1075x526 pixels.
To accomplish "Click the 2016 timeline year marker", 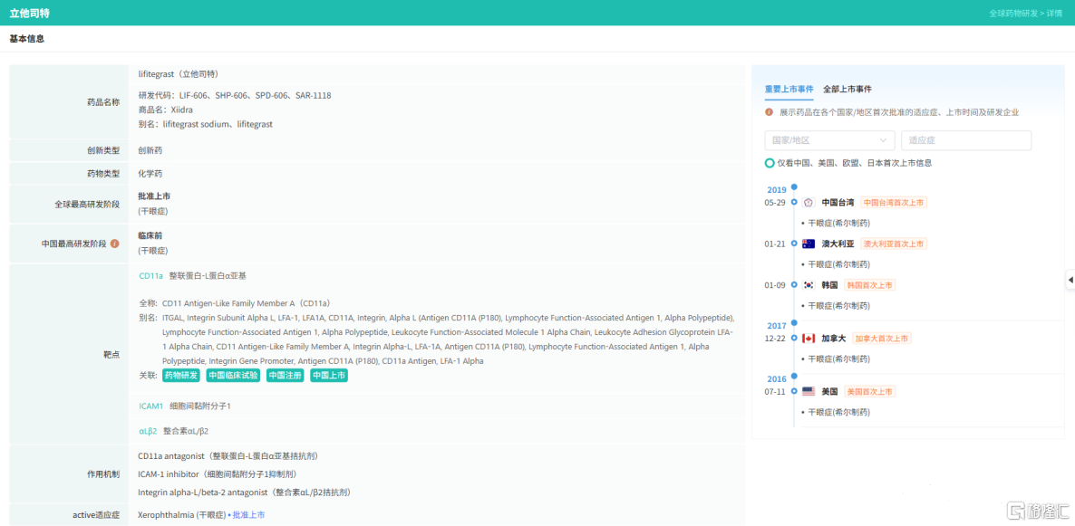I will (776, 378).
